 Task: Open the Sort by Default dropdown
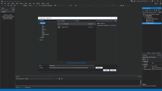(68, 21)
